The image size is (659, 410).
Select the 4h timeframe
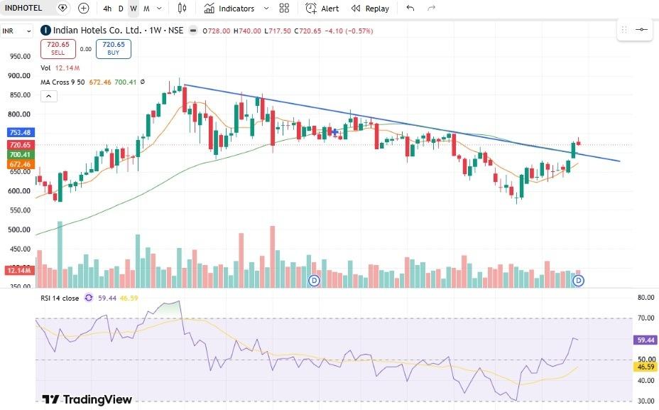pos(107,9)
